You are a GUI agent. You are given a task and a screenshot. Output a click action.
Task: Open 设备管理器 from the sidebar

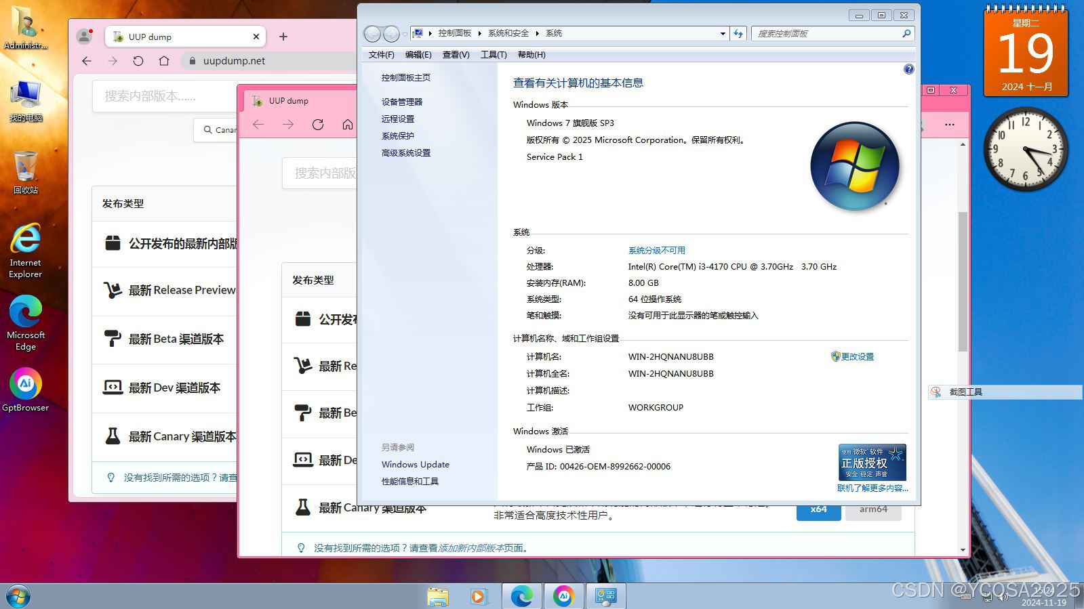pyautogui.click(x=401, y=102)
